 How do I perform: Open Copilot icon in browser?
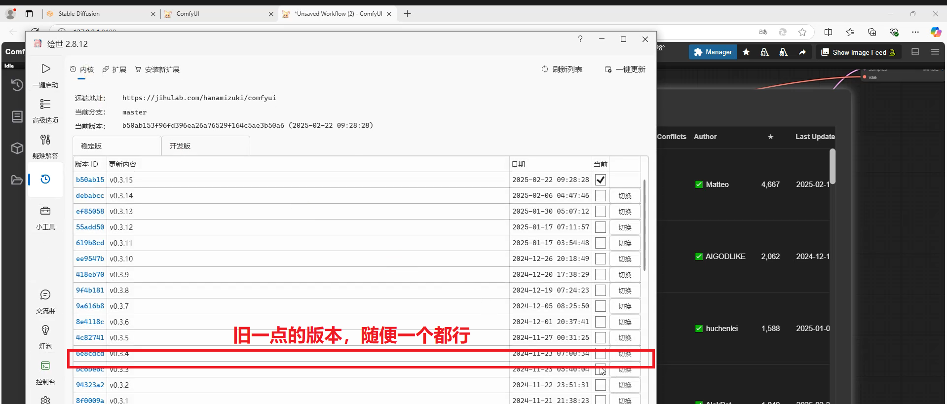tap(936, 32)
